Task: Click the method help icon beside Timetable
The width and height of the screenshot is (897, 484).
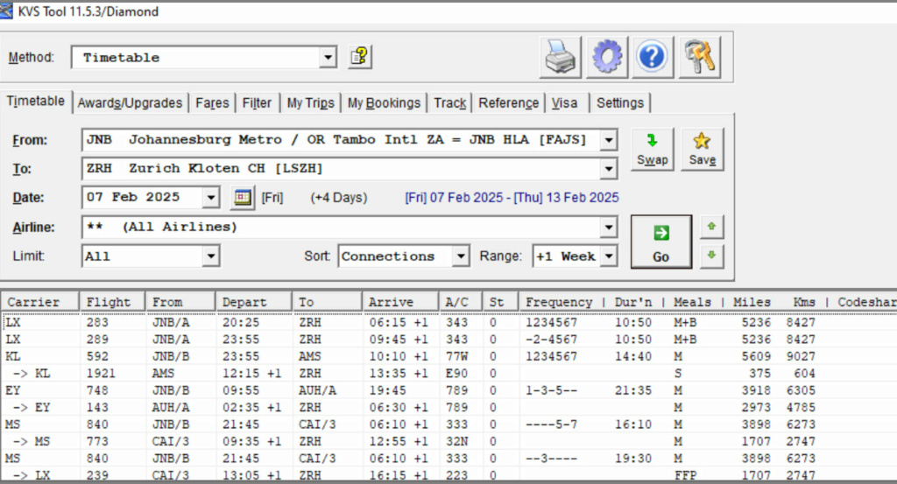Action: [360, 57]
